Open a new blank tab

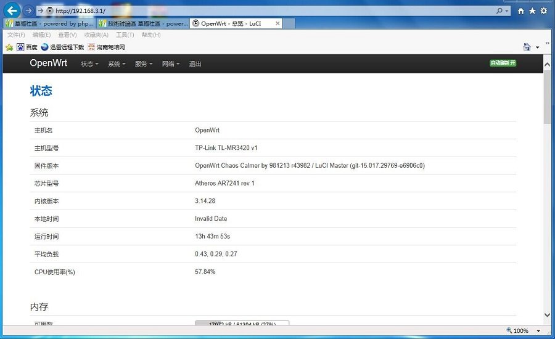point(289,23)
